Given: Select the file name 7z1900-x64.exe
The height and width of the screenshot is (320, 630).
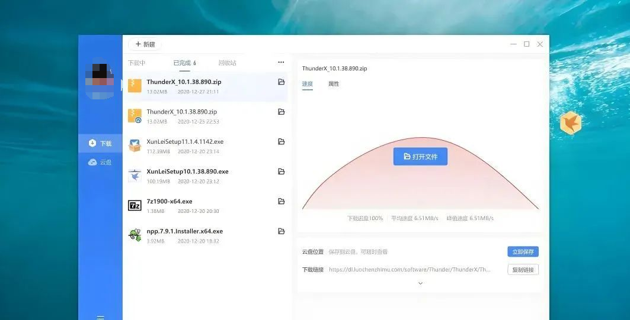Looking at the screenshot, I should (170, 201).
